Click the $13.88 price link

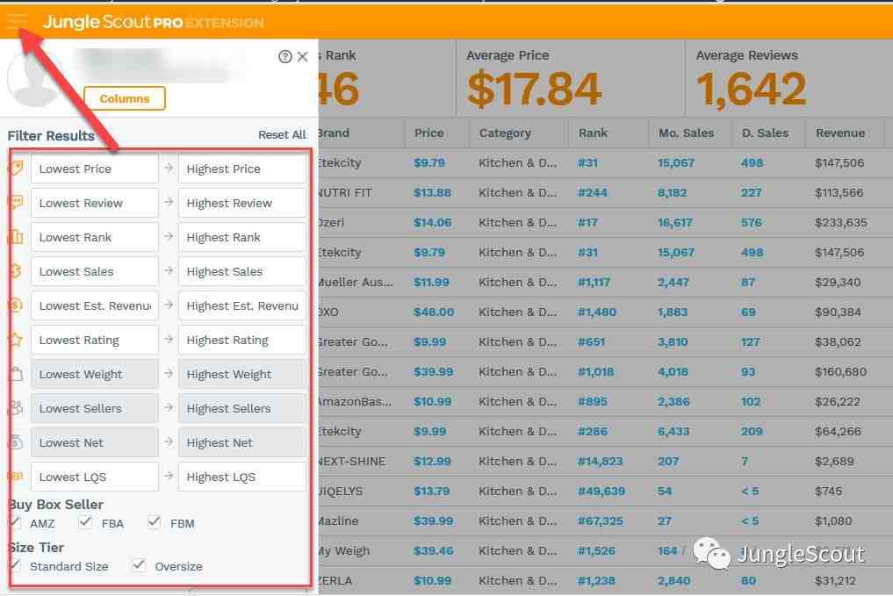[432, 192]
